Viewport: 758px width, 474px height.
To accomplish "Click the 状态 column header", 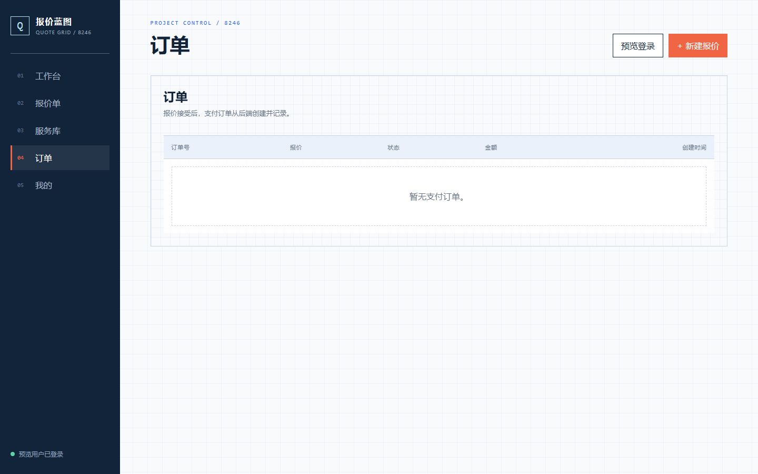I will click(394, 147).
